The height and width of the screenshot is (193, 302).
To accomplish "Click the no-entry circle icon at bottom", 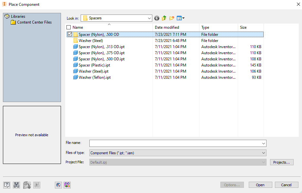I will 58,185.
